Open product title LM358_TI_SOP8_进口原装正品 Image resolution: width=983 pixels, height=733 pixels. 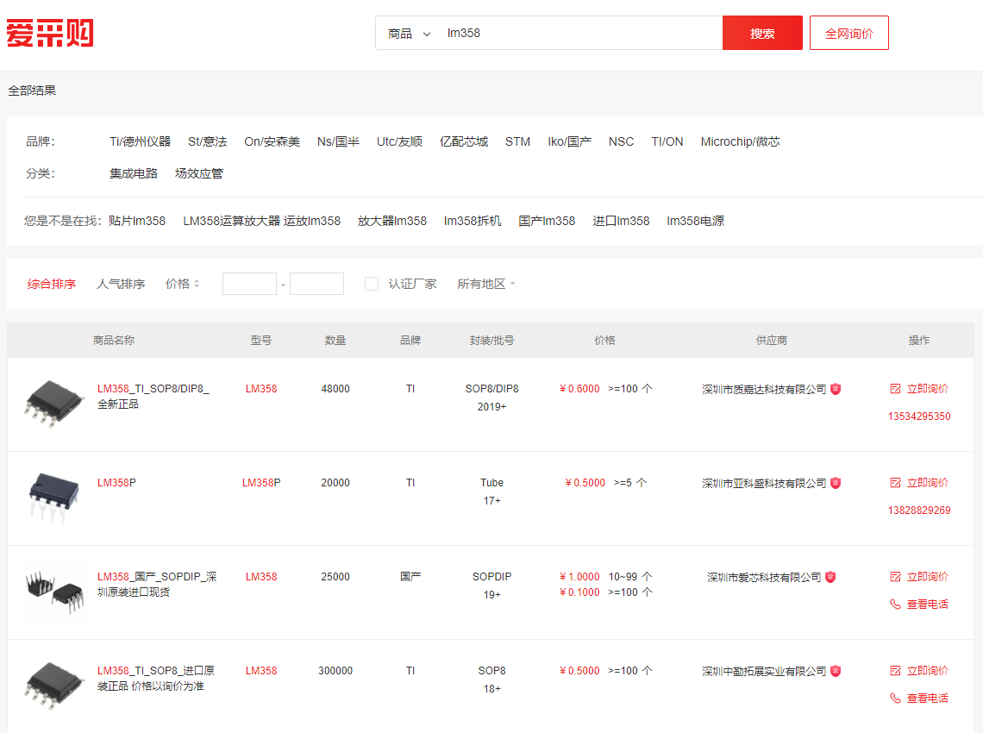click(x=156, y=679)
